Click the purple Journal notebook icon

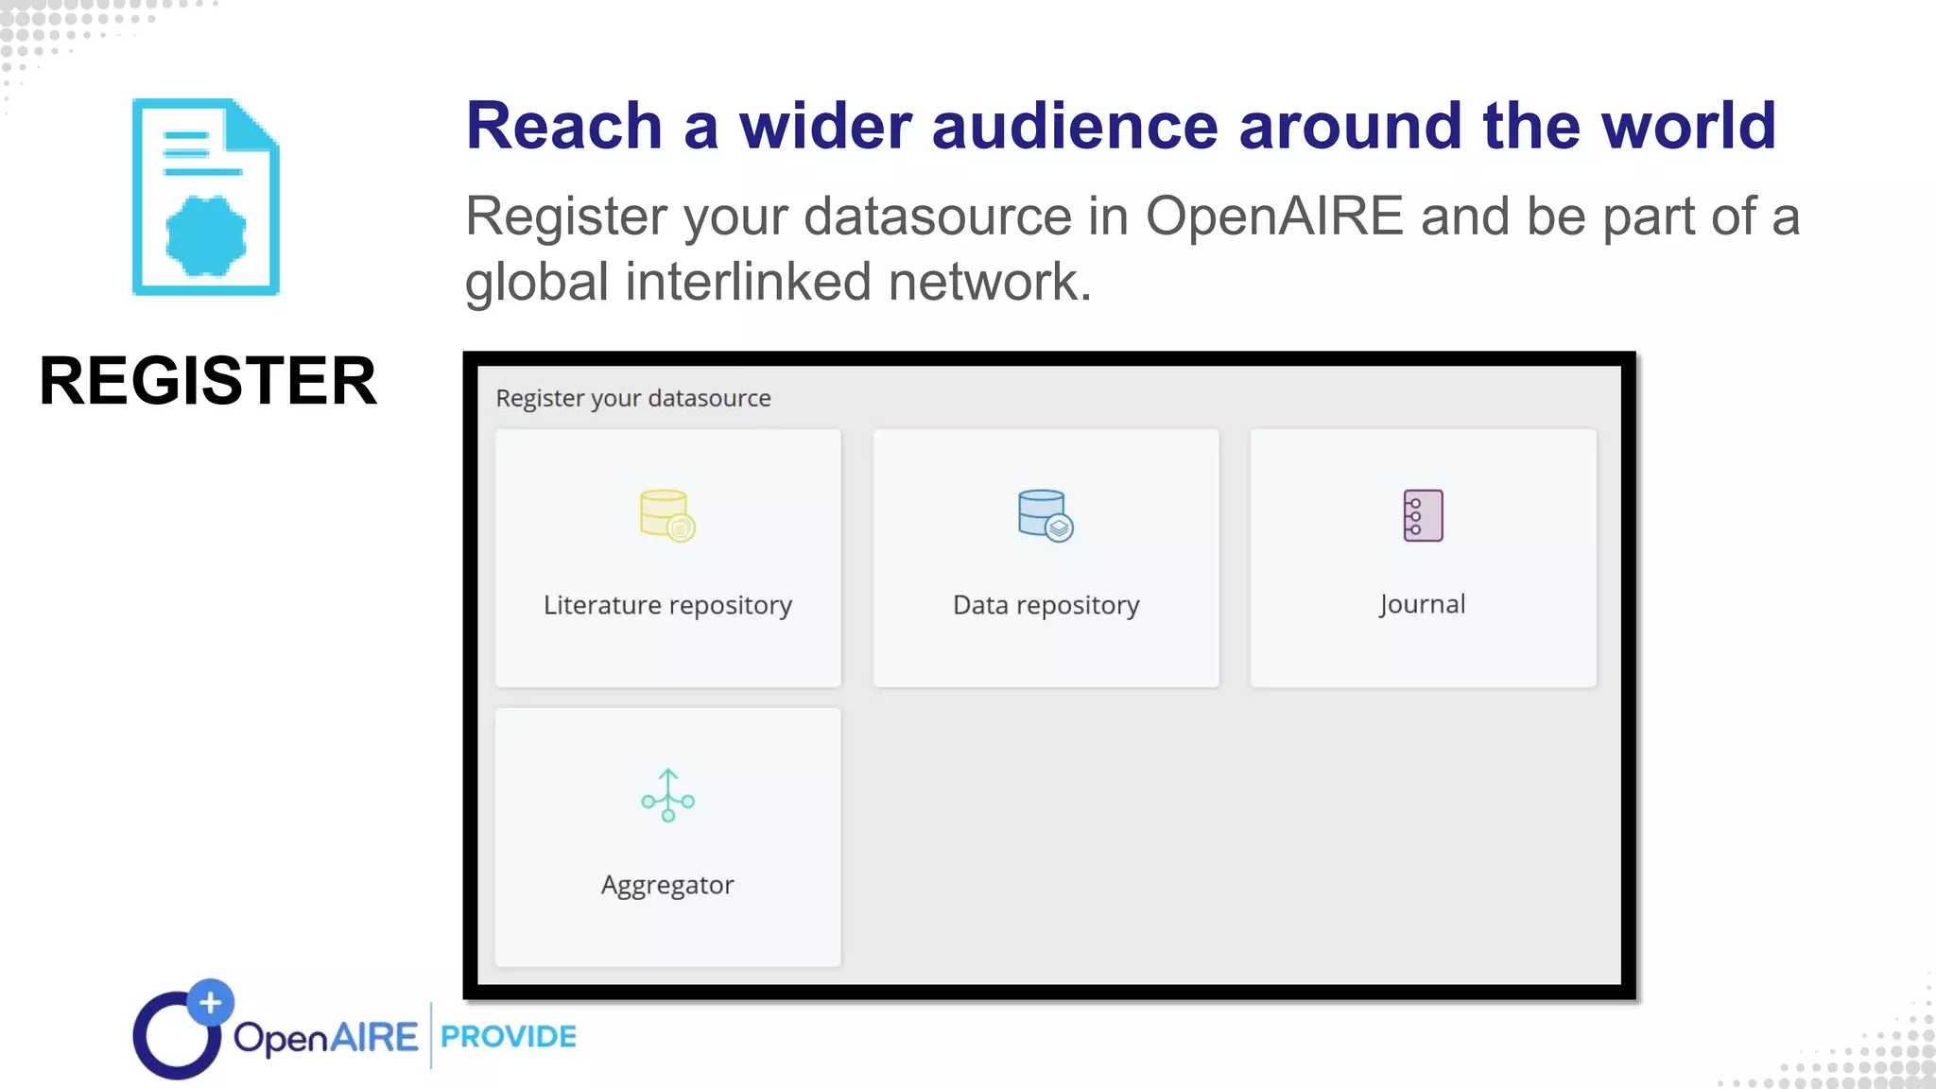(x=1423, y=515)
